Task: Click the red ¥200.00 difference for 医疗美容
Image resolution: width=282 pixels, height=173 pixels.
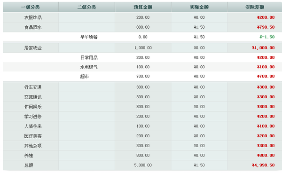Action: [266, 136]
